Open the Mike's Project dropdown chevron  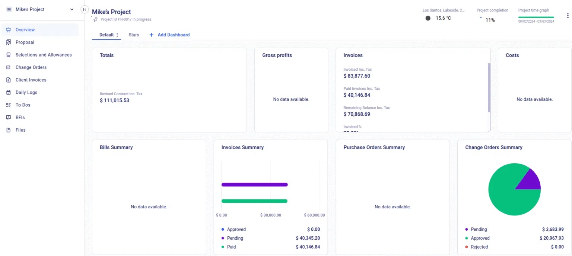pyautogui.click(x=72, y=10)
